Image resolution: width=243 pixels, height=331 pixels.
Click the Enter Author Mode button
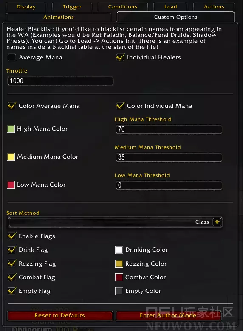point(168,316)
